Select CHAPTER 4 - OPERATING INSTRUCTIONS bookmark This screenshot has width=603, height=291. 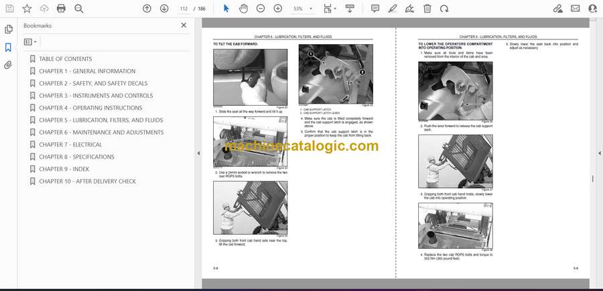pyautogui.click(x=90, y=108)
